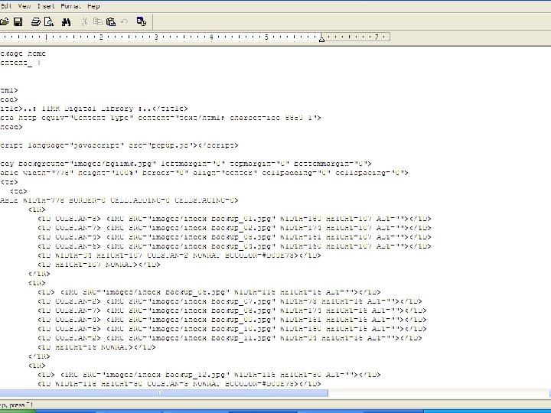Open Print Preview from the toolbar

pos(49,22)
